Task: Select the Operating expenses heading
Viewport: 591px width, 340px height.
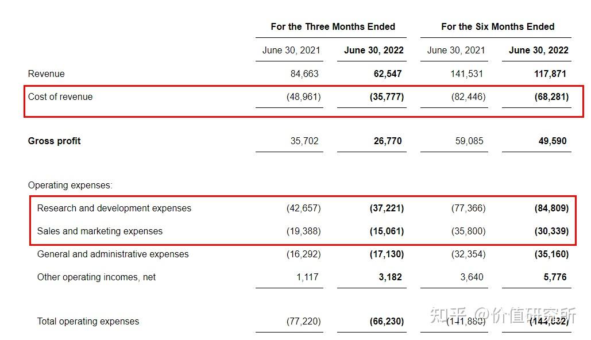Action: pos(69,186)
